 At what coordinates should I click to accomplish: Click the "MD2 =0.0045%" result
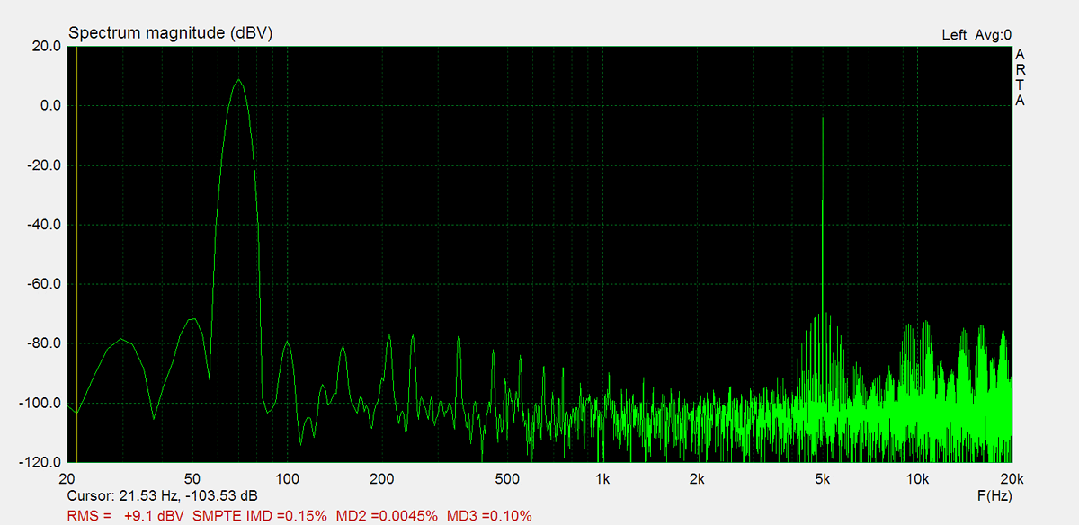point(388,516)
